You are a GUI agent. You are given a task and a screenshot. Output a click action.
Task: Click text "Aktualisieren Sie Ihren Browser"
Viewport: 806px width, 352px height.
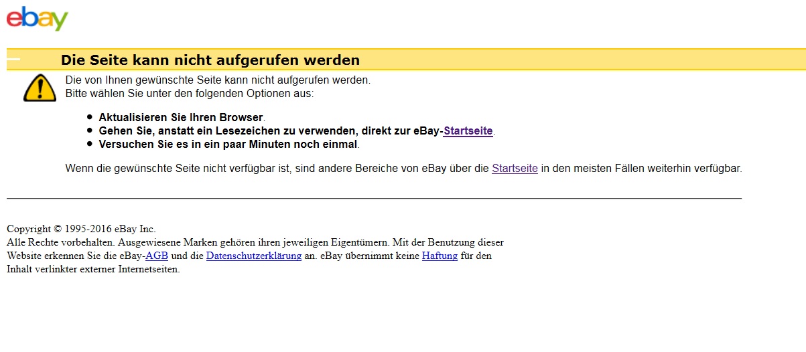click(181, 118)
